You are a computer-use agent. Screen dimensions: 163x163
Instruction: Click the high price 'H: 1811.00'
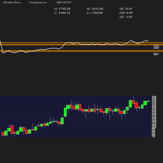pyautogui.click(x=95, y=9)
